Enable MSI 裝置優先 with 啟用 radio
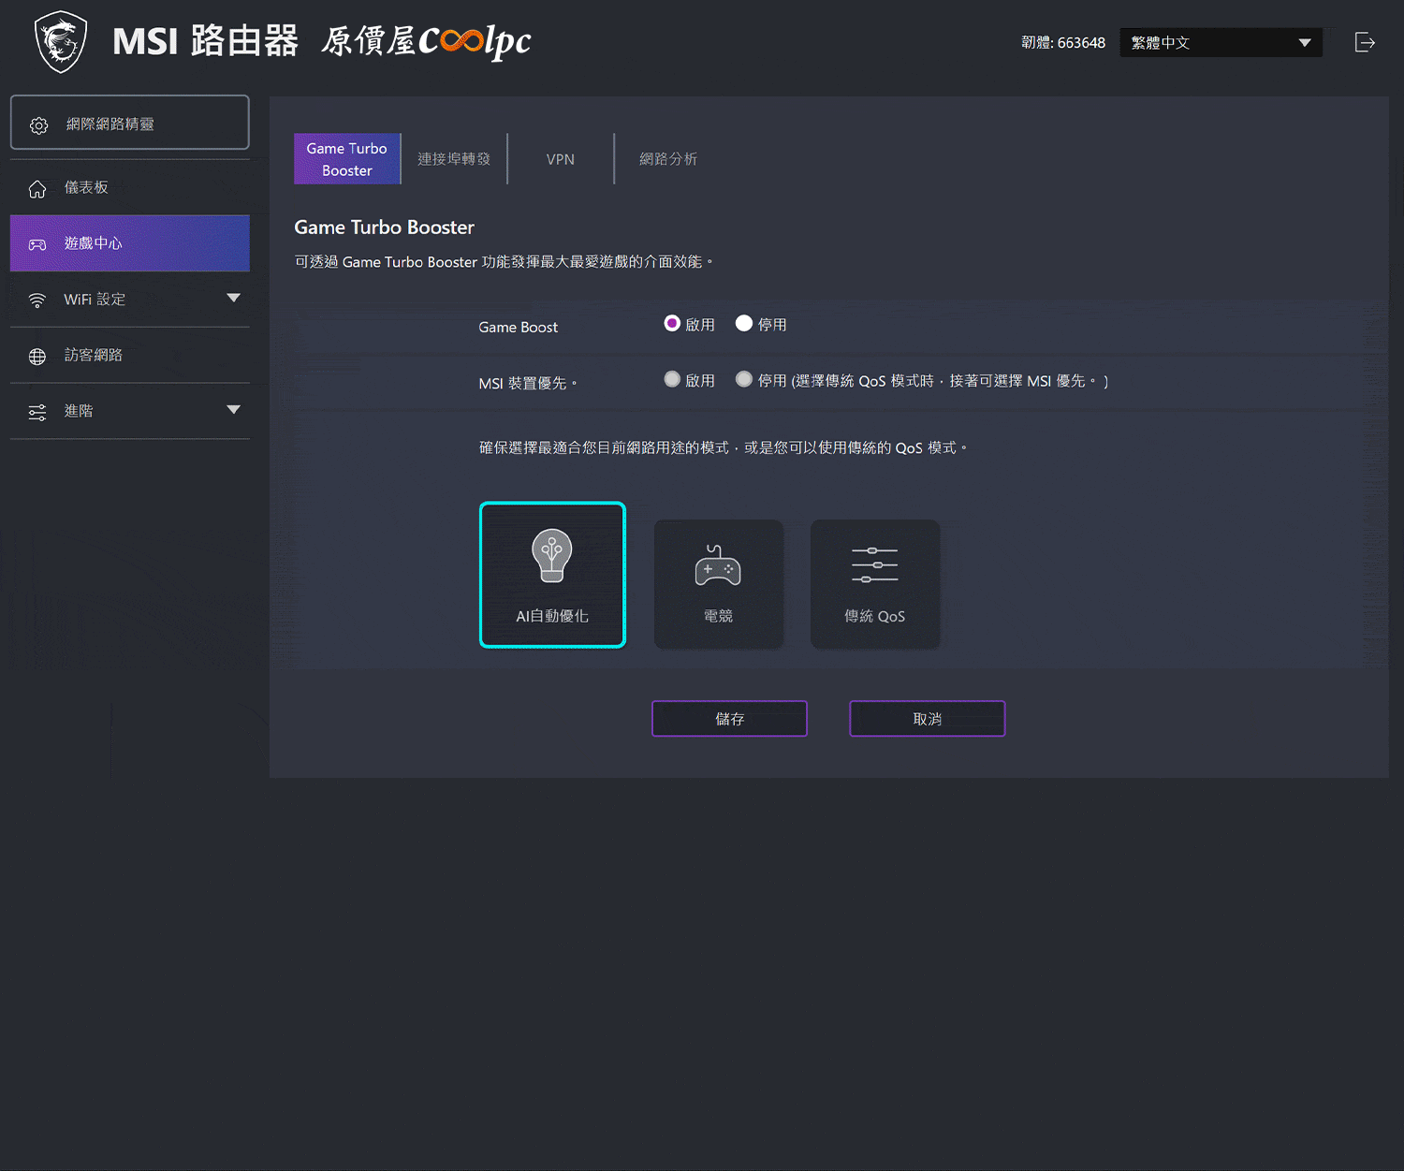1404x1171 pixels. pyautogui.click(x=672, y=379)
